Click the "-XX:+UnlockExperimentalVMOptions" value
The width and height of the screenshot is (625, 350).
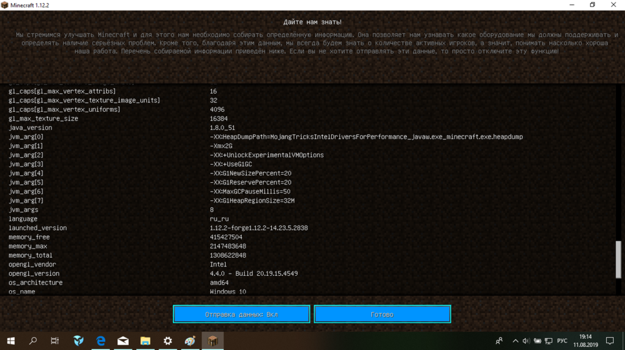click(x=267, y=155)
